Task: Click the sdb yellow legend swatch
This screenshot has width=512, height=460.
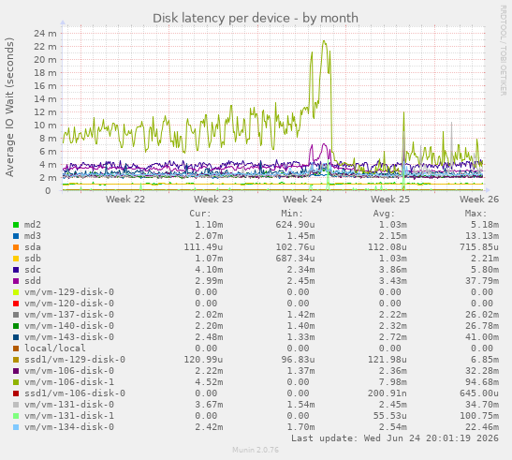Action: [16, 259]
